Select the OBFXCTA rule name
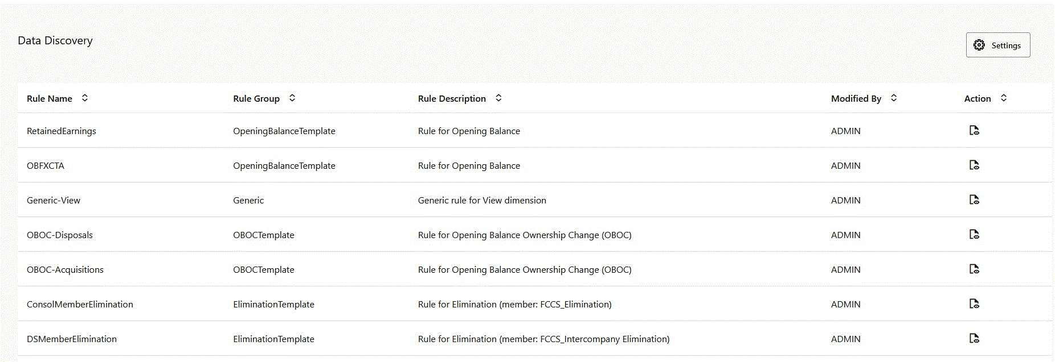Image resolution: width=1055 pixels, height=362 pixels. tap(46, 165)
